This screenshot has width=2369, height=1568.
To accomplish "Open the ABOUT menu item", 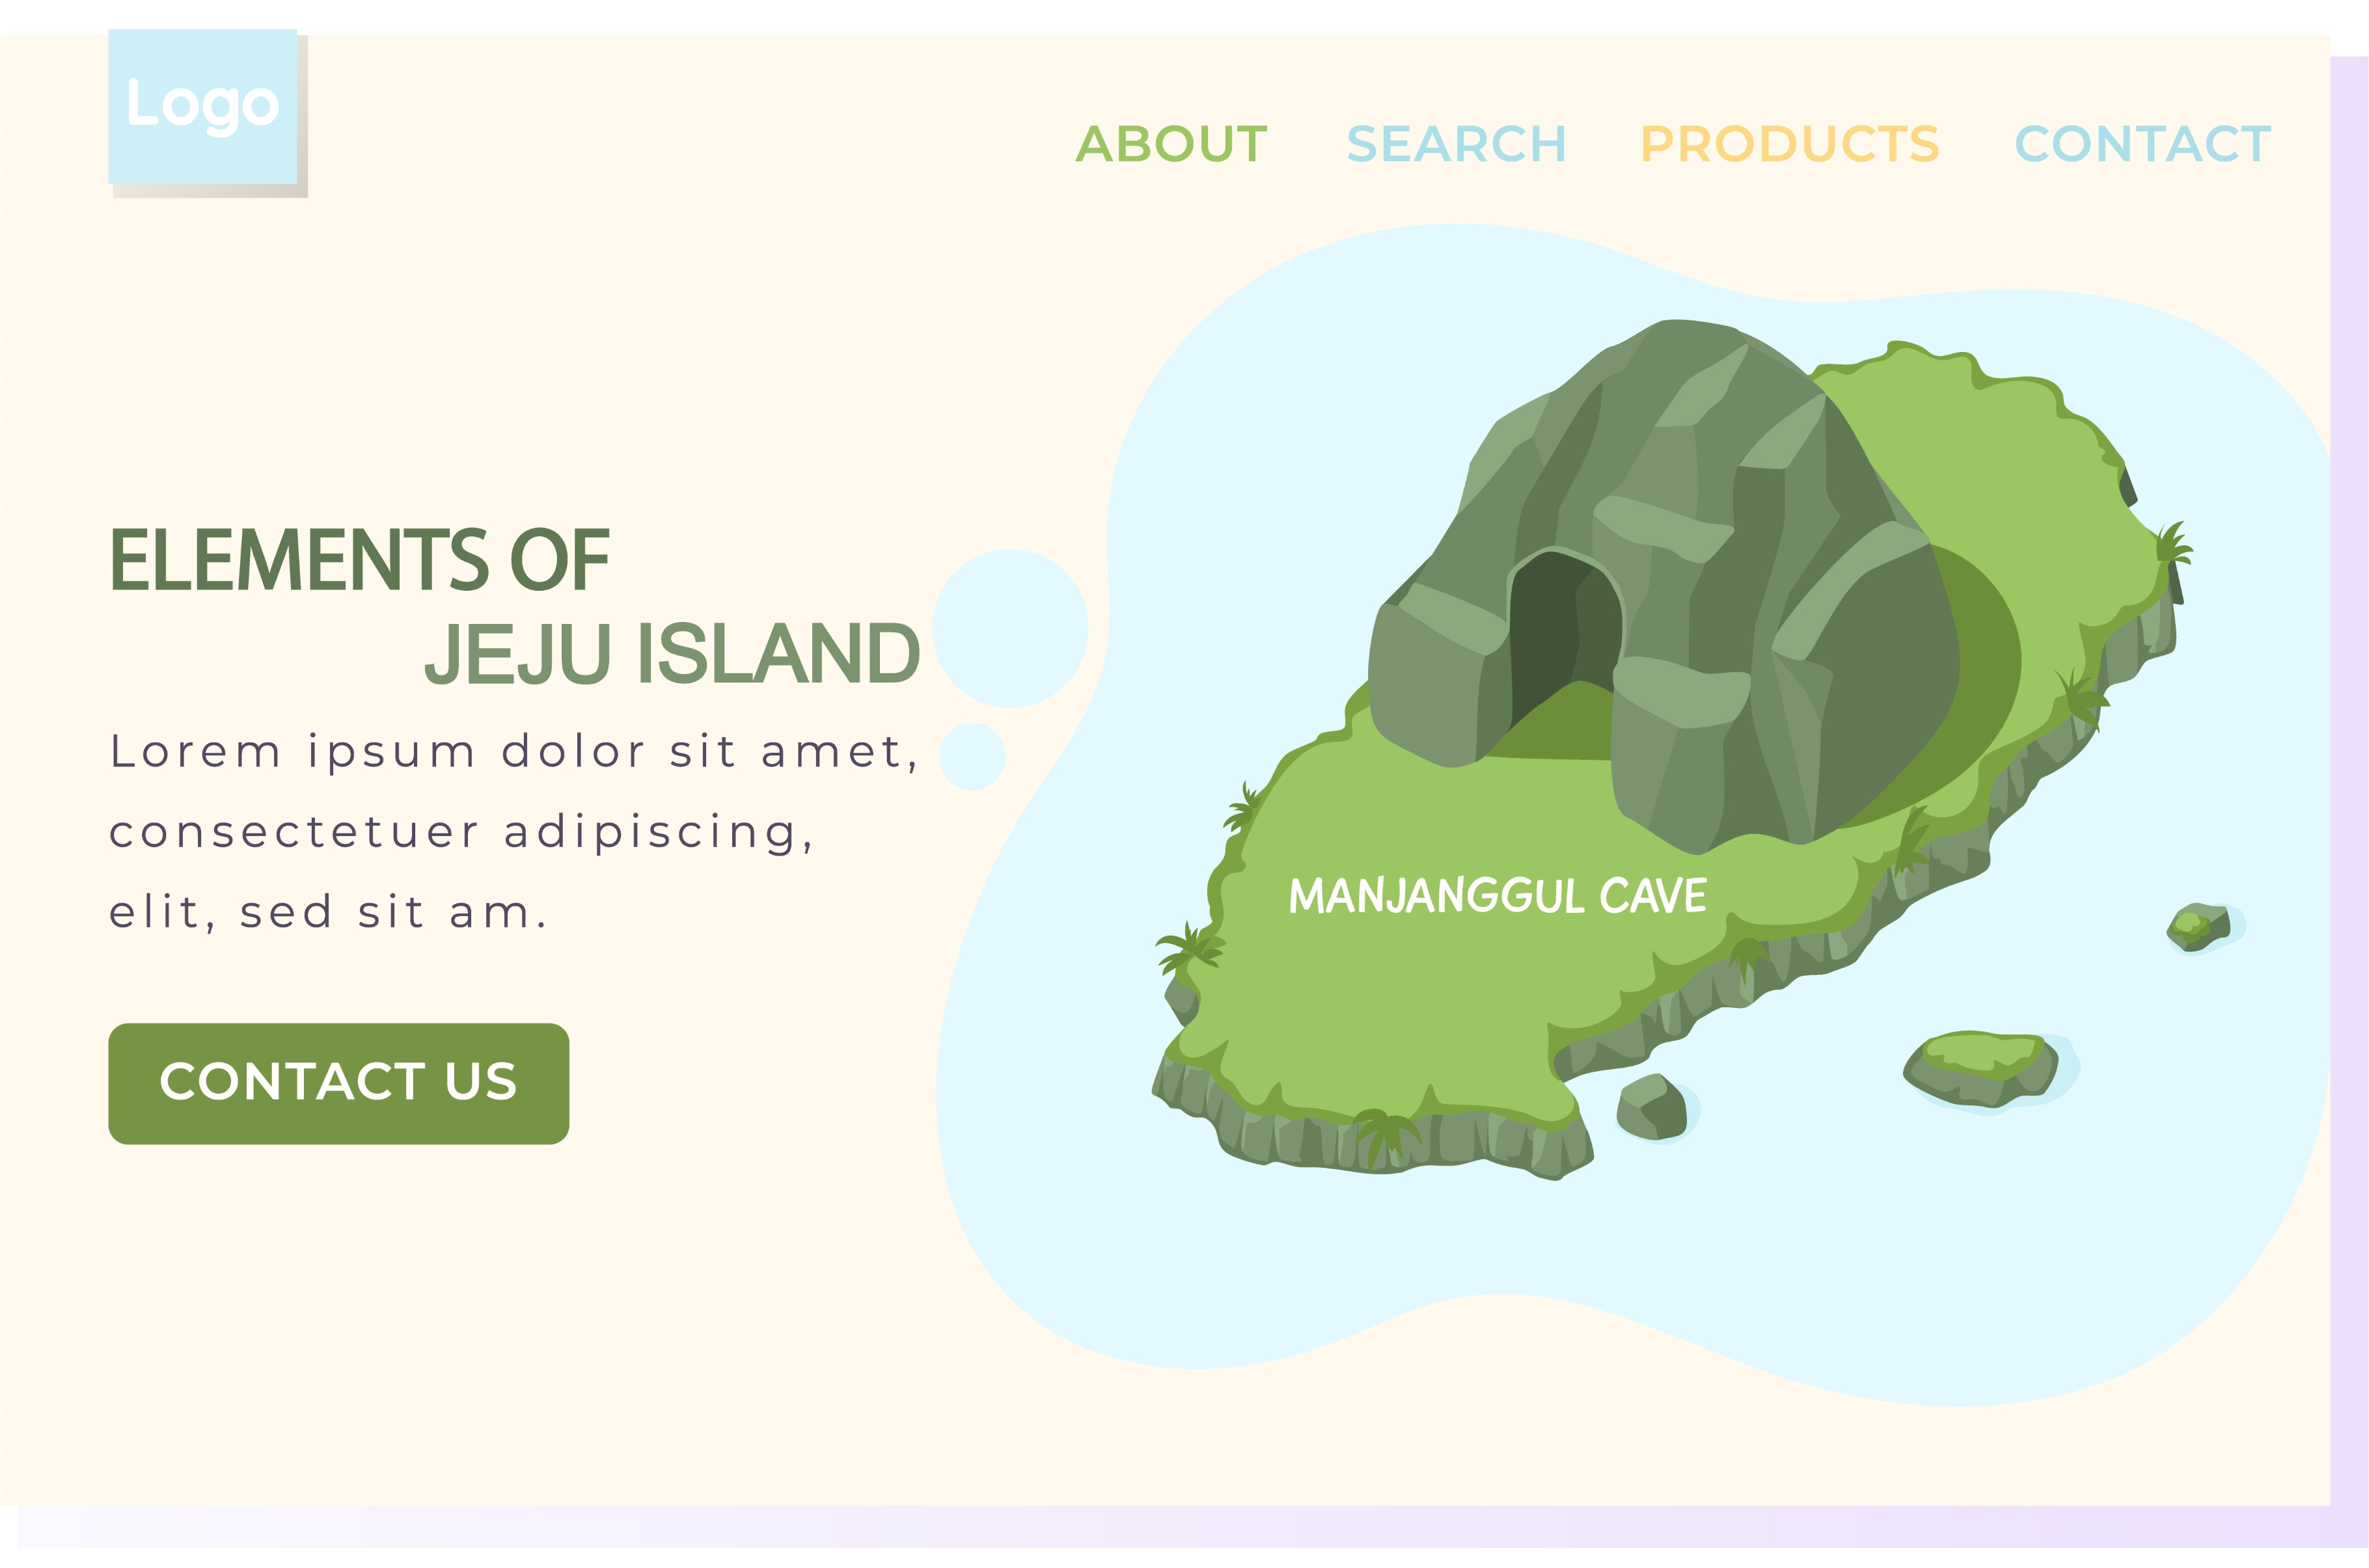I will 1171,144.
